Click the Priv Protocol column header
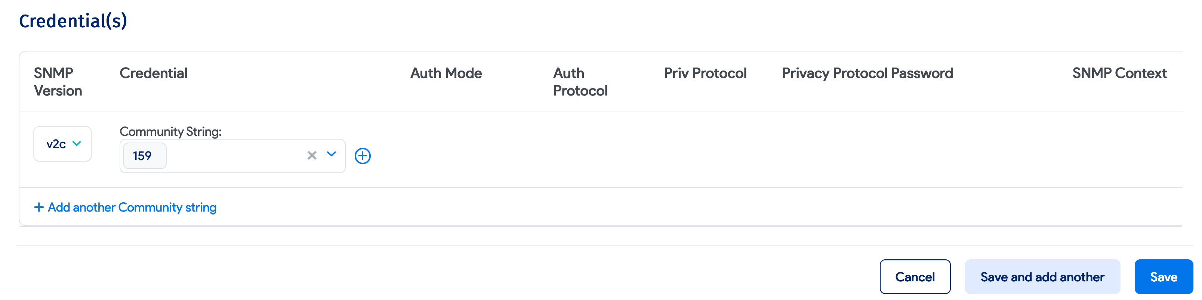This screenshot has height=300, width=1202. pyautogui.click(x=705, y=73)
